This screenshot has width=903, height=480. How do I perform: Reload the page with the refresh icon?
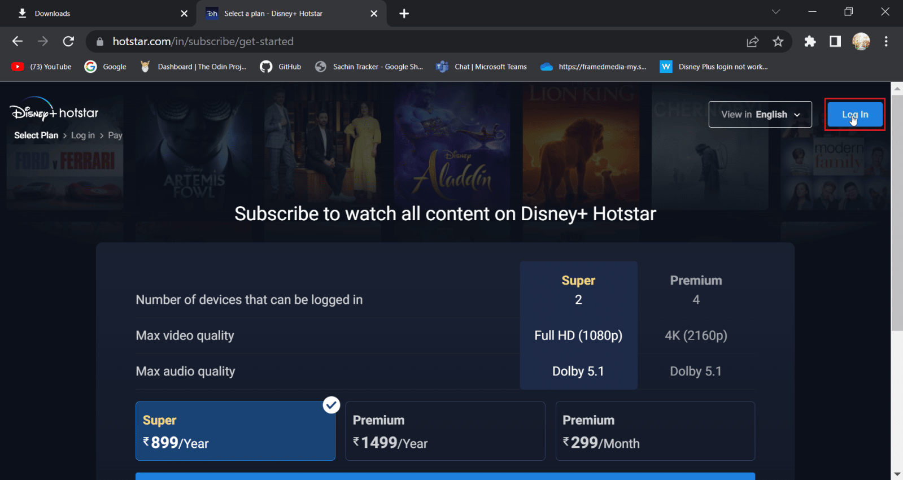click(68, 41)
